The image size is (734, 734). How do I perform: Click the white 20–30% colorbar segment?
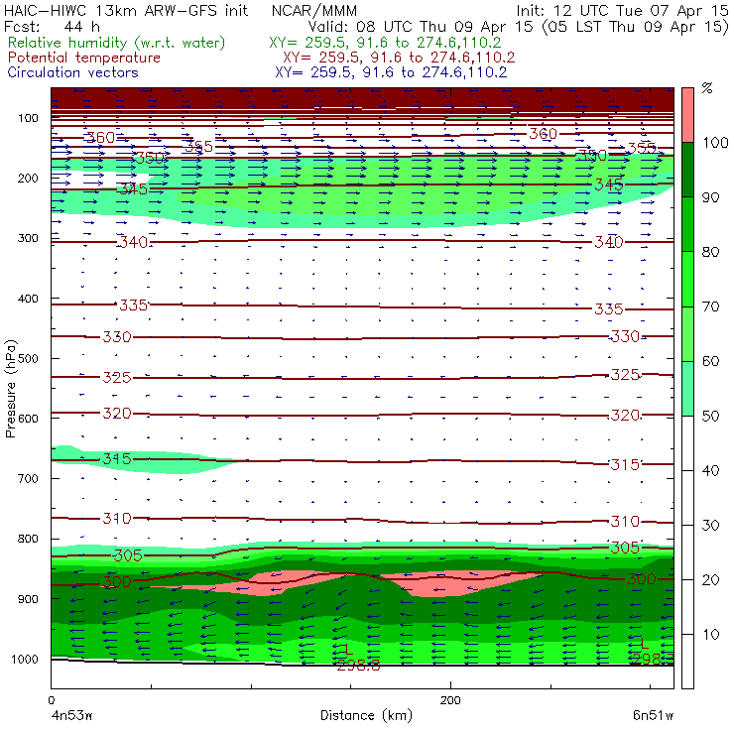[x=687, y=552]
